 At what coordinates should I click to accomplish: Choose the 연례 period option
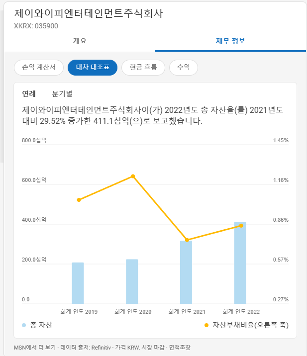29,93
